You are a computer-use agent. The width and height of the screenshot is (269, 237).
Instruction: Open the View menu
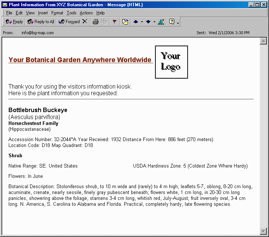(x=30, y=13)
